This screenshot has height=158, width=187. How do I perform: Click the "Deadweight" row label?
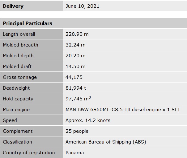tap(16, 88)
